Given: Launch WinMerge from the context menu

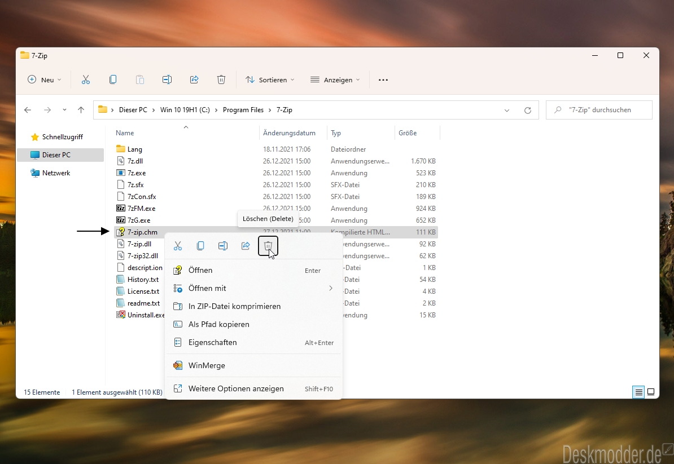Looking at the screenshot, I should click(x=253, y=366).
